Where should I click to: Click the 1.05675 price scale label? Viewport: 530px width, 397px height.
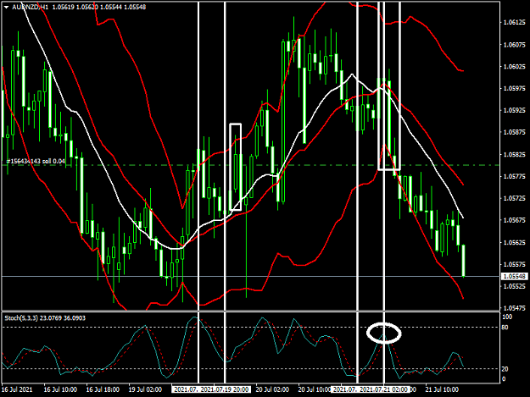point(515,220)
